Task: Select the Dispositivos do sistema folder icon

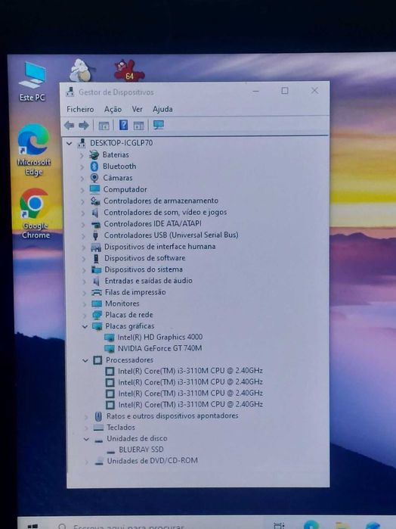Action: (x=97, y=270)
